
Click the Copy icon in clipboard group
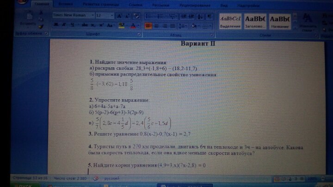point(41,20)
